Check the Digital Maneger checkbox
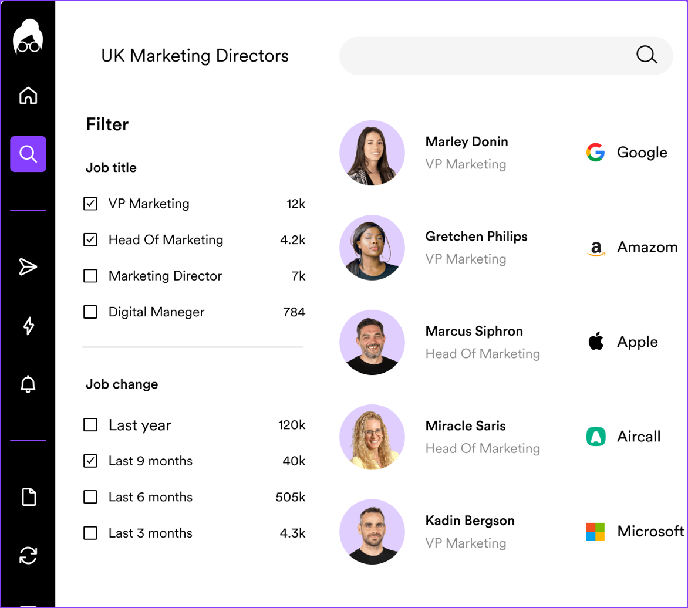Viewport: 688px width, 608px height. [x=90, y=312]
